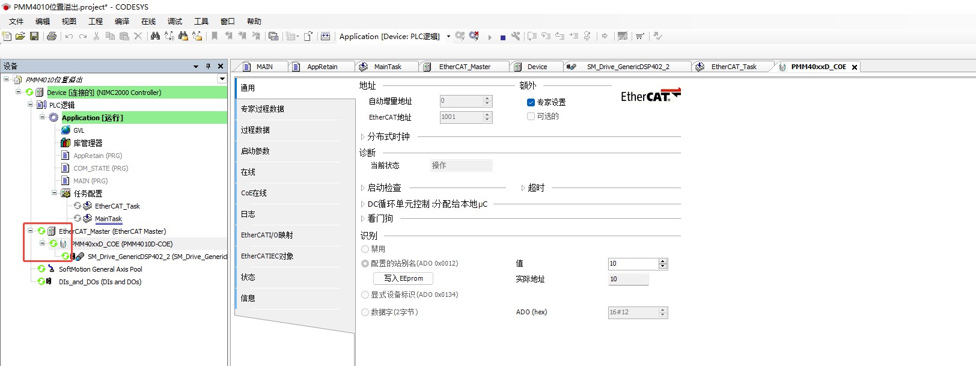Select 库管理器 in the device tree
This screenshot has height=366, width=976.
[x=88, y=143]
